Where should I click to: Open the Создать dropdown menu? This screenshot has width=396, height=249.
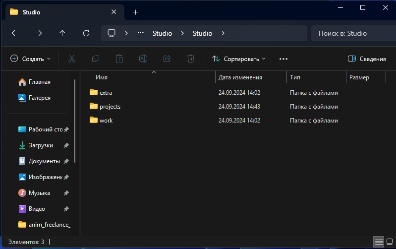click(30, 59)
